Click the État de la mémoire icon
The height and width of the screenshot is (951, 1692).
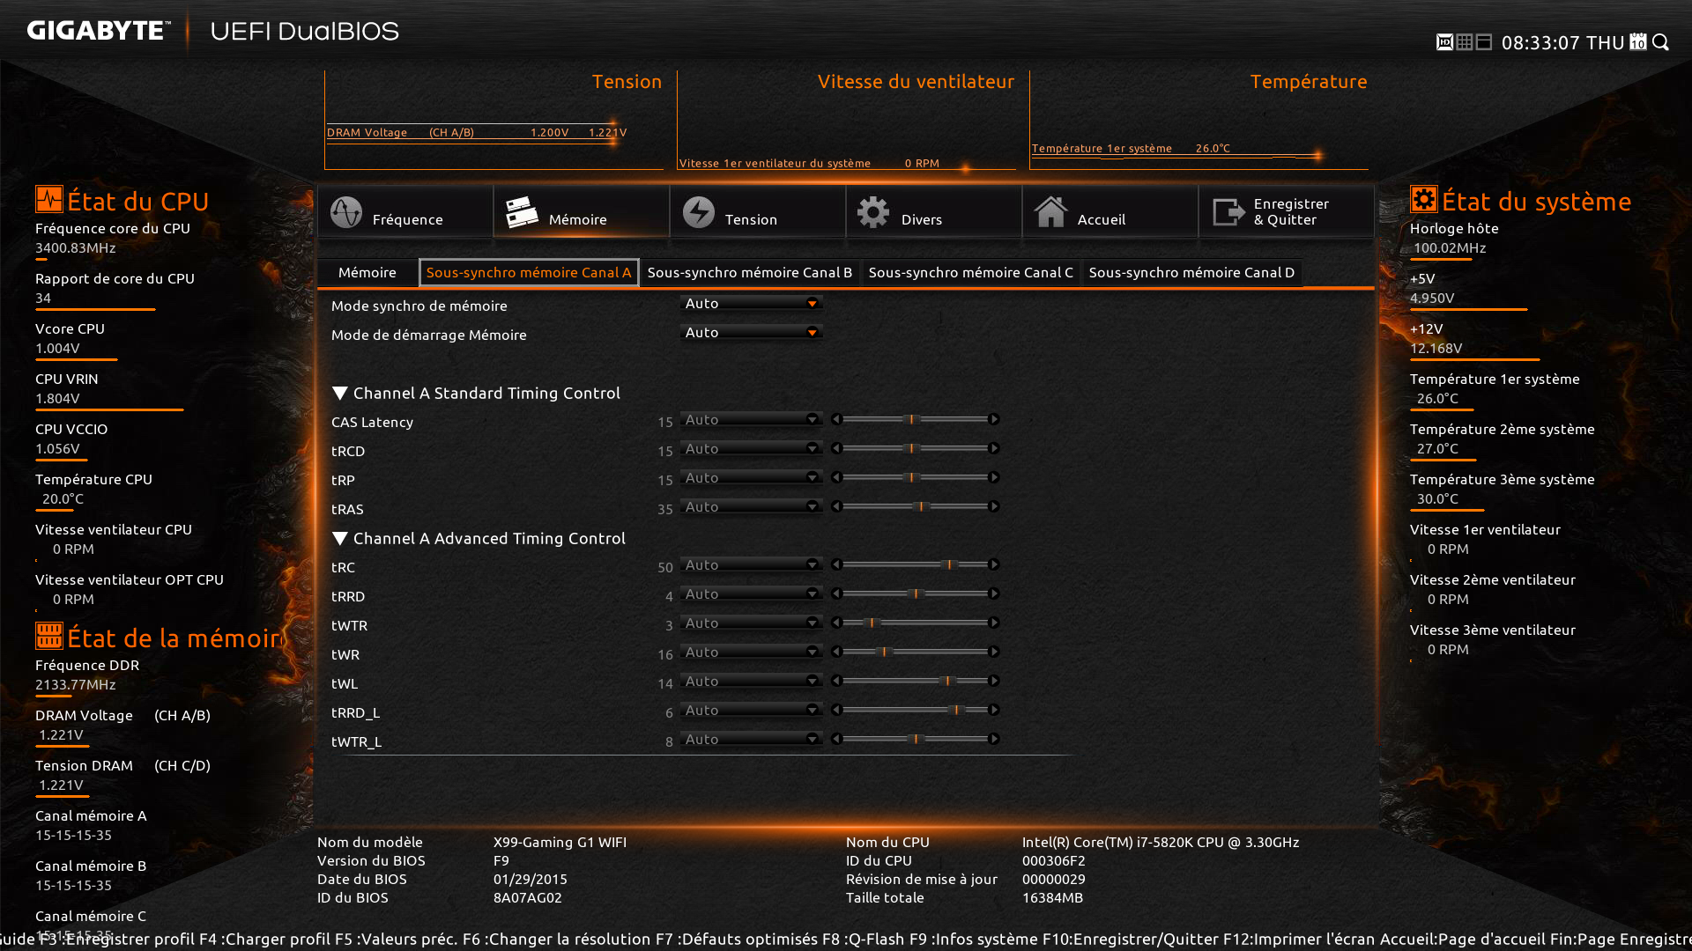[x=49, y=635]
